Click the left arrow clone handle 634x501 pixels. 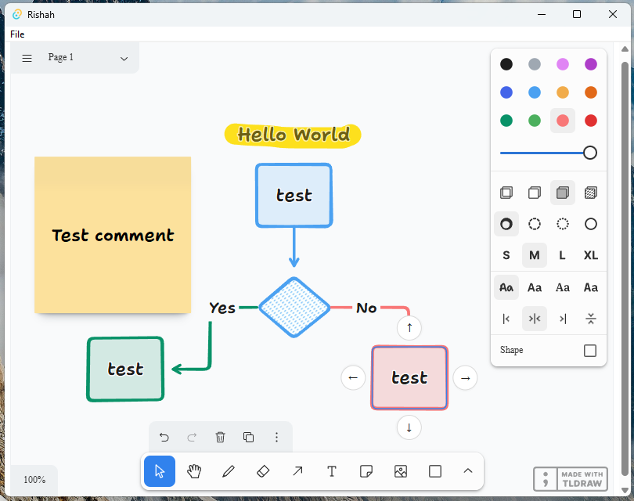(353, 378)
